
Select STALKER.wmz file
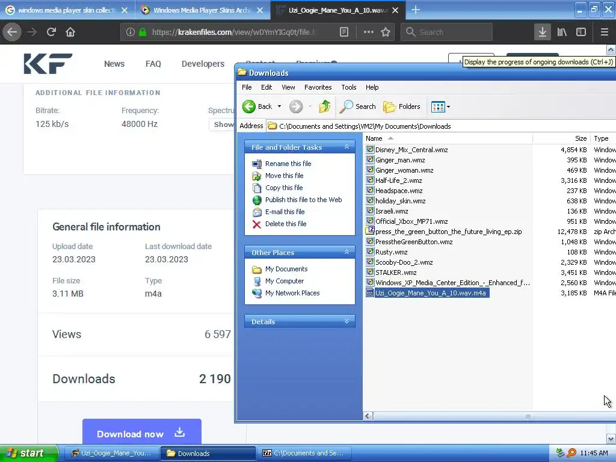point(396,273)
